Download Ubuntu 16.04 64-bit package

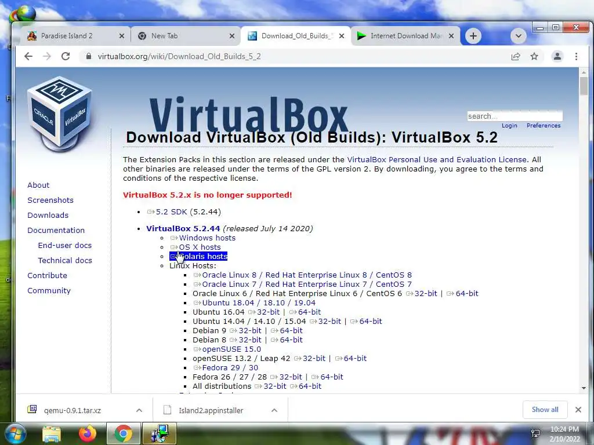point(305,312)
